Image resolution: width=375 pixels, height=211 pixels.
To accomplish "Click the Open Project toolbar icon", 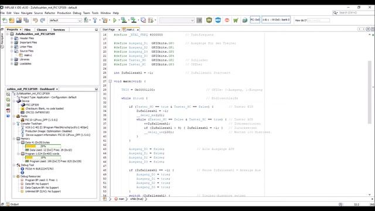I will coord(19,21).
